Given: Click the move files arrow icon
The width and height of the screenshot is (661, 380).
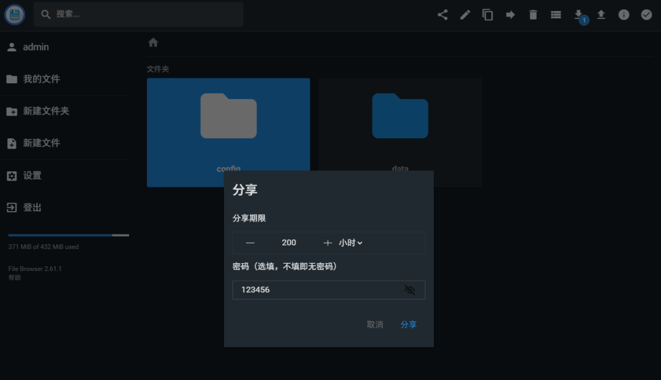Looking at the screenshot, I should (510, 14).
